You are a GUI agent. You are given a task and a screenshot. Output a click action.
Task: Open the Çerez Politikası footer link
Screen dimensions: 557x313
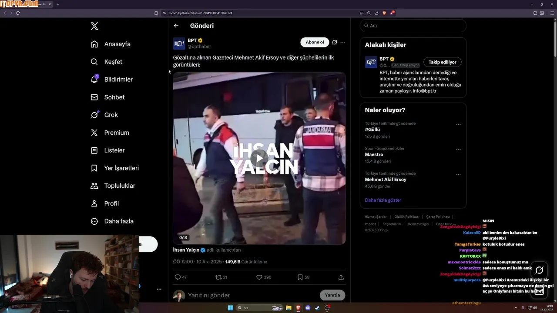[x=438, y=216]
